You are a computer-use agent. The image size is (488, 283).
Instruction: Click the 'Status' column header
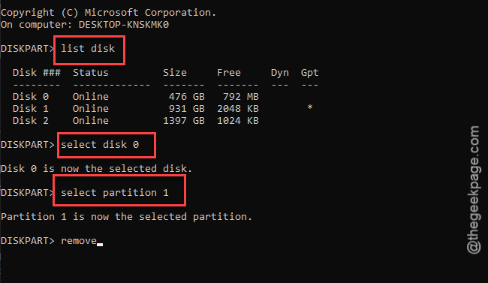pyautogui.click(x=91, y=73)
